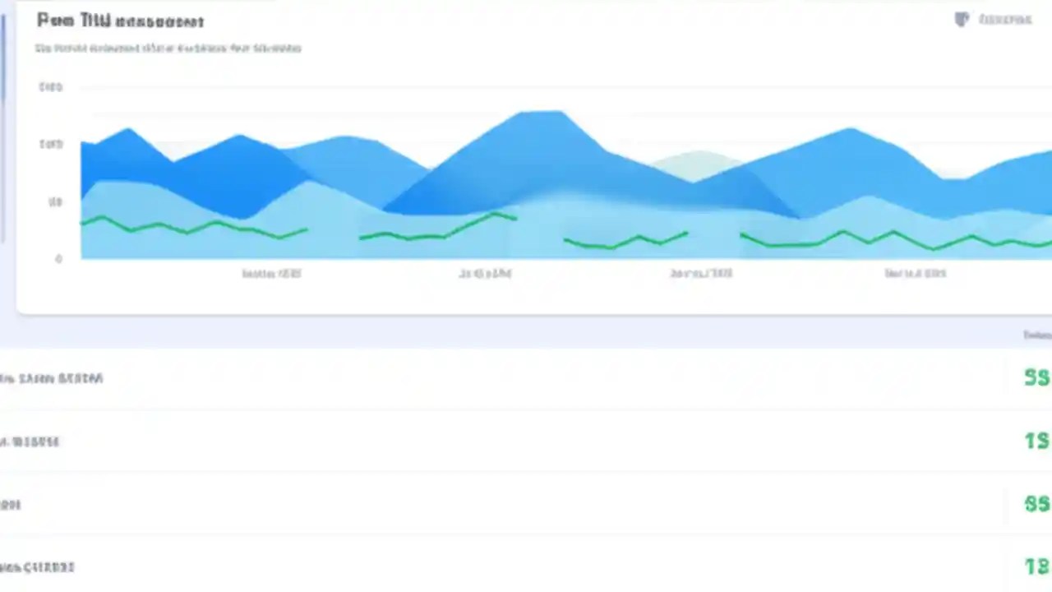
Task: Open the second date label beneath the chart
Action: (x=485, y=274)
